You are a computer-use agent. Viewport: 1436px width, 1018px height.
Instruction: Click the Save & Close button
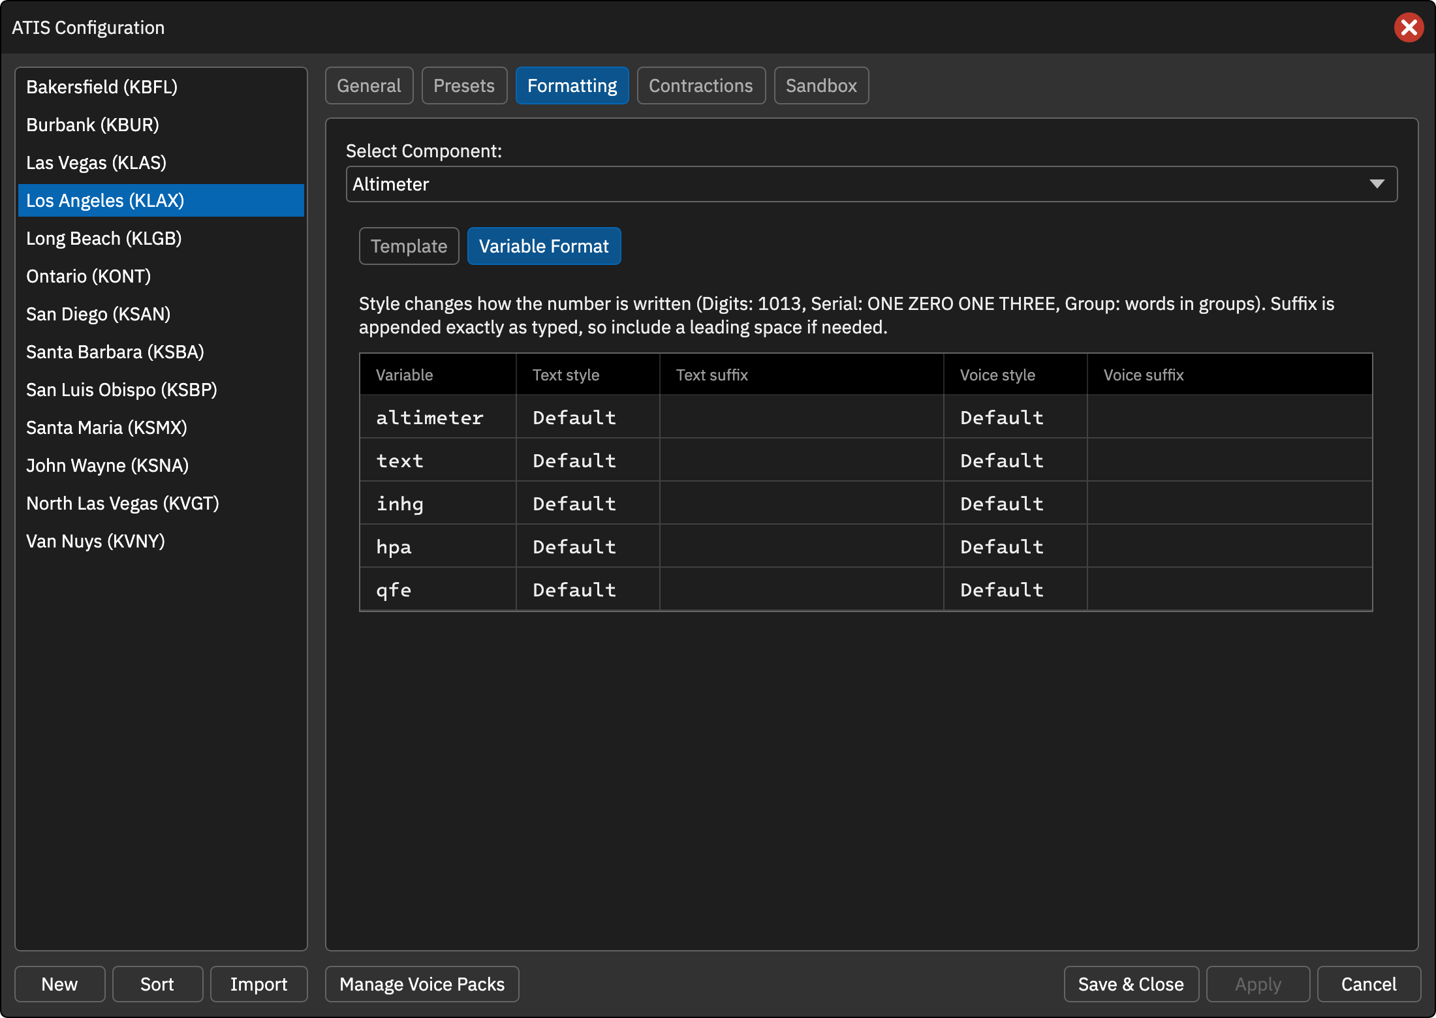click(1131, 984)
